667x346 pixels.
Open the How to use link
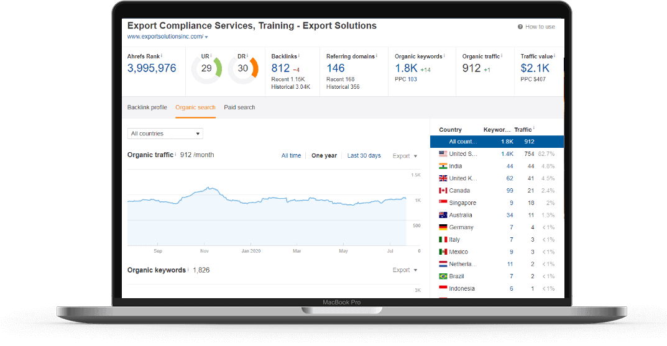coord(540,27)
